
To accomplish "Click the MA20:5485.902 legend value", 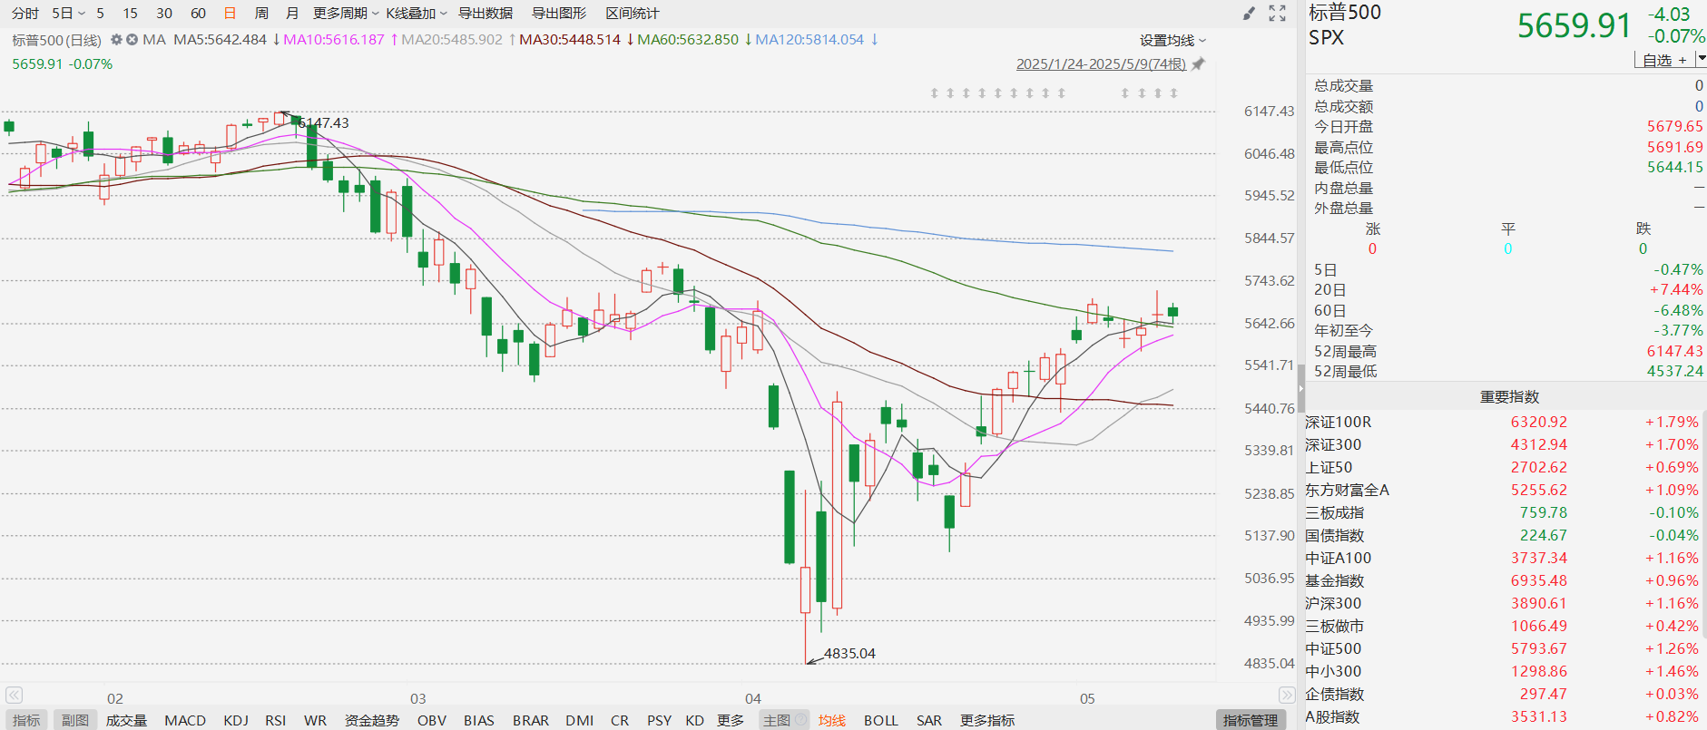I will click(452, 40).
